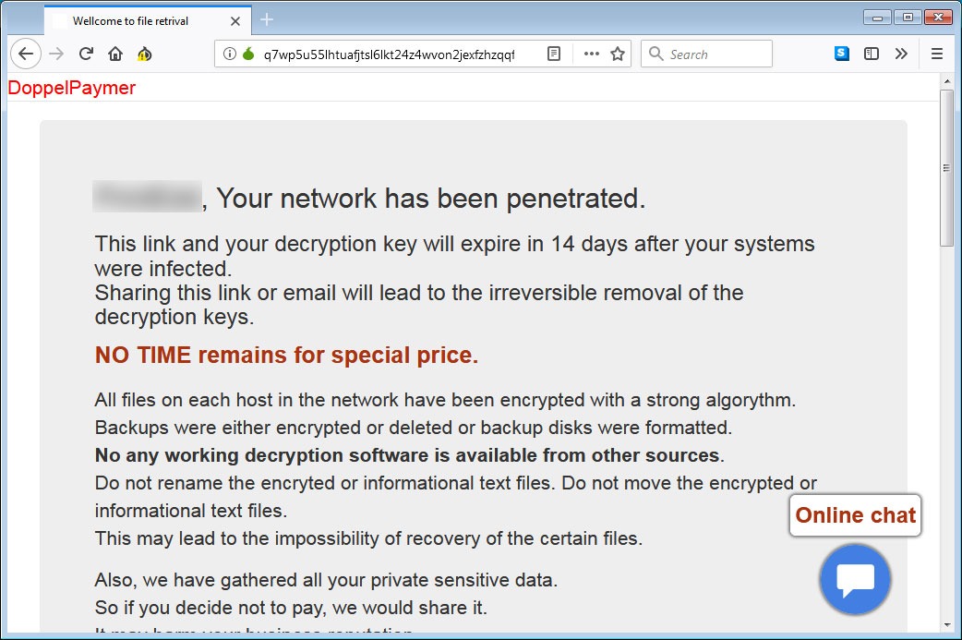Click the Online chat label
The image size is (962, 640).
tap(855, 514)
